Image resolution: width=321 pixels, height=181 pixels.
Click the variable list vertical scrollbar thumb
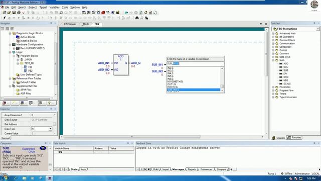point(222,86)
